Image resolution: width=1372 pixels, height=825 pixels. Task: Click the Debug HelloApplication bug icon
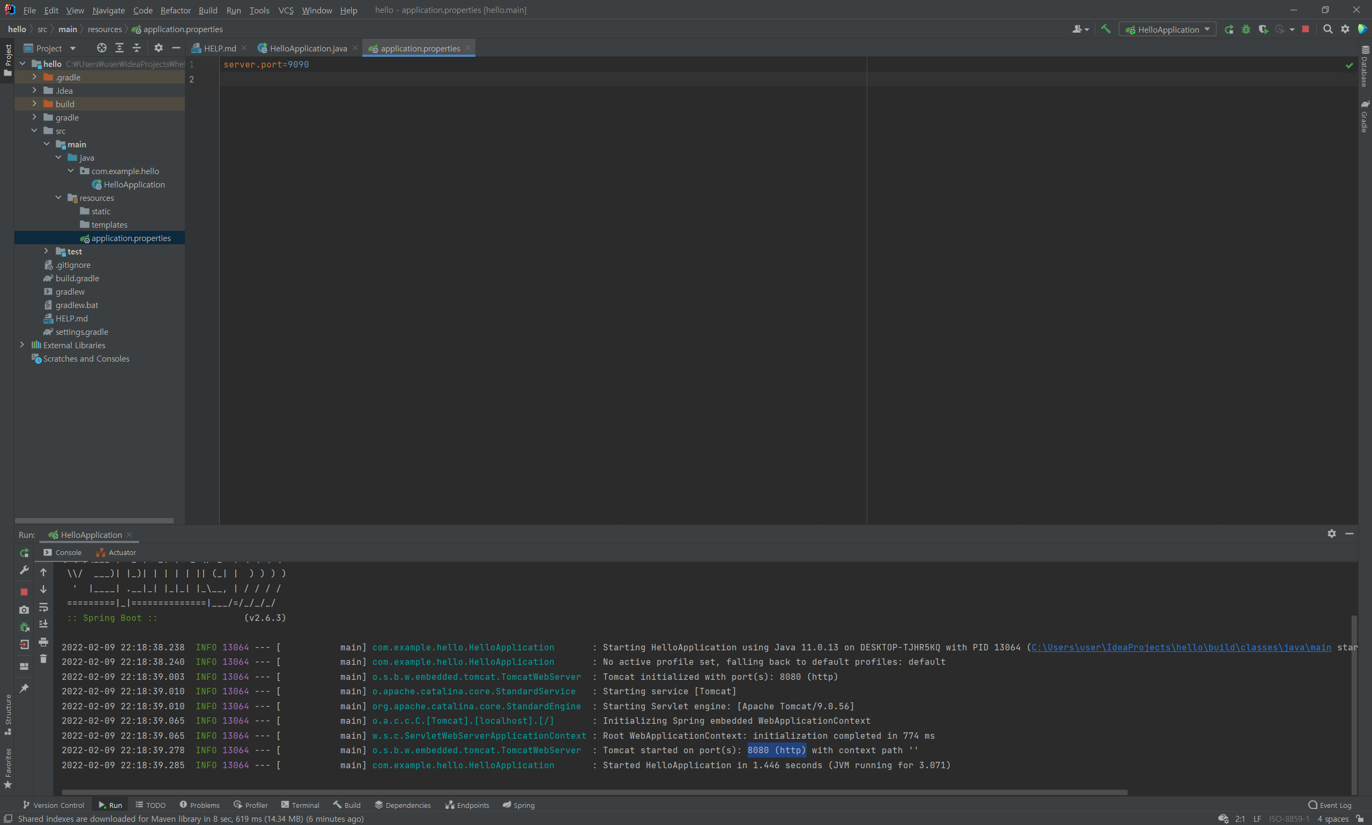(x=1246, y=29)
